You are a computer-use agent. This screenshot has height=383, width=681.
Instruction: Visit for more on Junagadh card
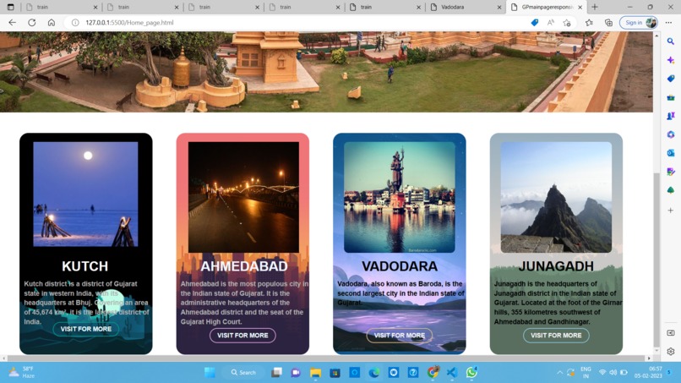click(556, 336)
